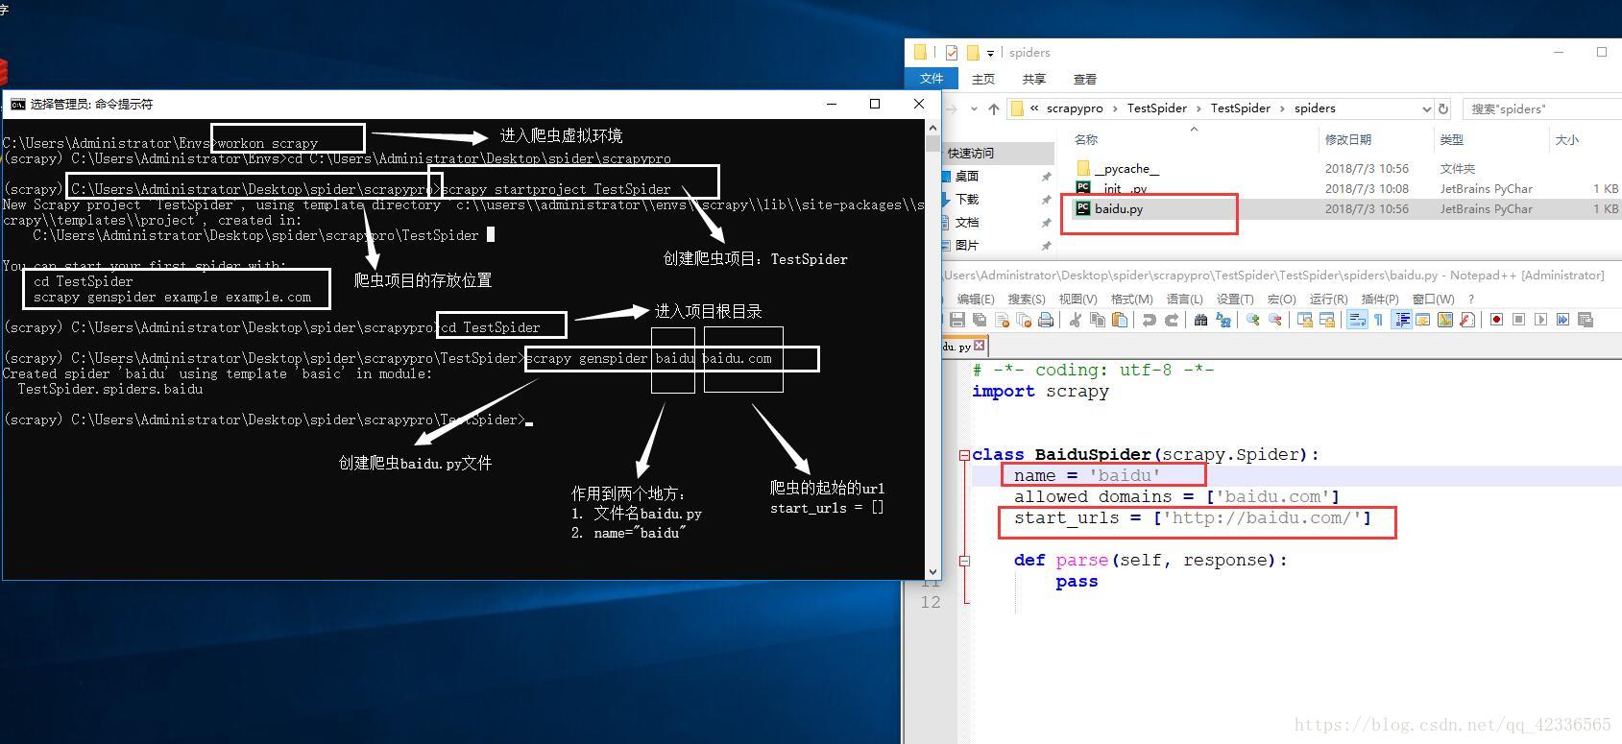Click Notepad++ Cut scissors icon
The width and height of the screenshot is (1622, 744).
click(x=1075, y=320)
